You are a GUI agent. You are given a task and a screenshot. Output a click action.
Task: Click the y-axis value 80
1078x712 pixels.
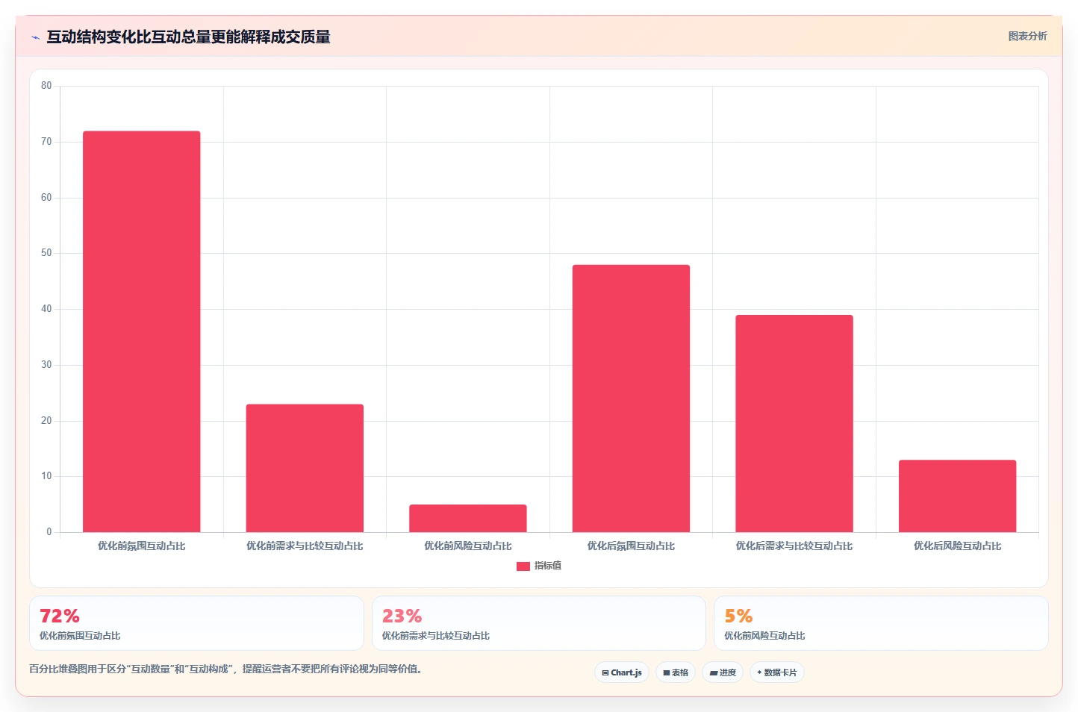pyautogui.click(x=46, y=86)
